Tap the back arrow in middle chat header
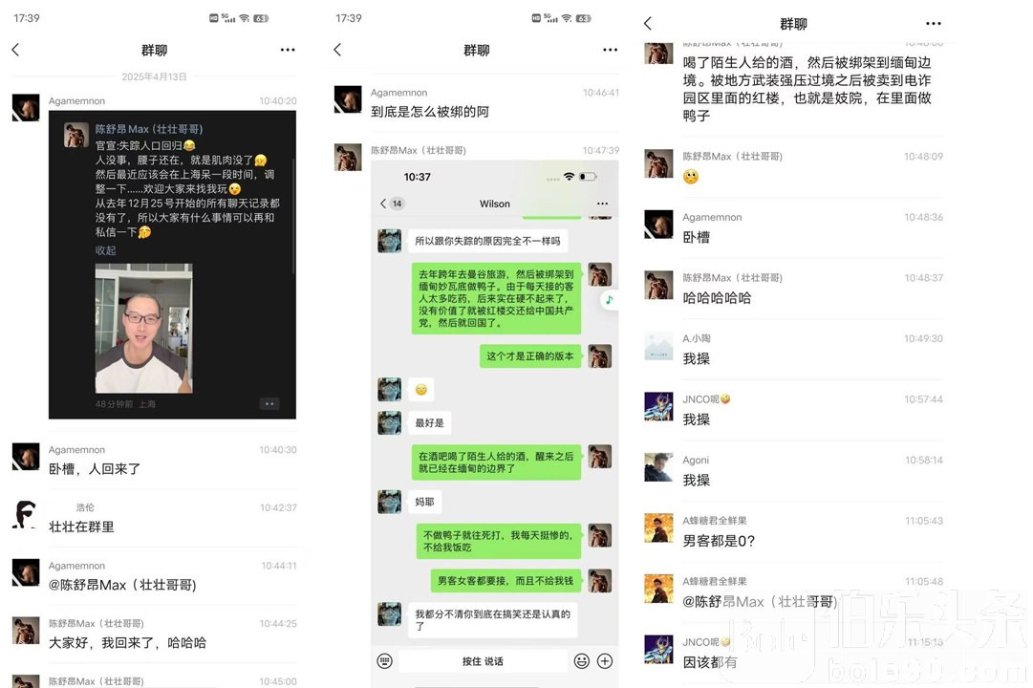Screen dimensions: 1033x688 click(x=338, y=50)
